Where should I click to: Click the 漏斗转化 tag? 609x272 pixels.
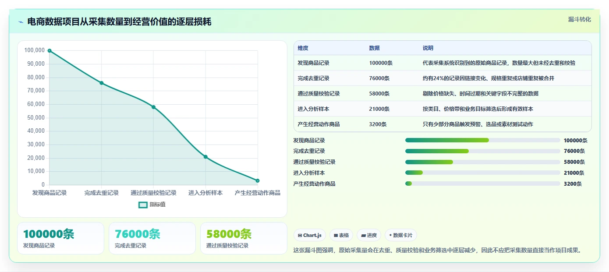click(580, 19)
